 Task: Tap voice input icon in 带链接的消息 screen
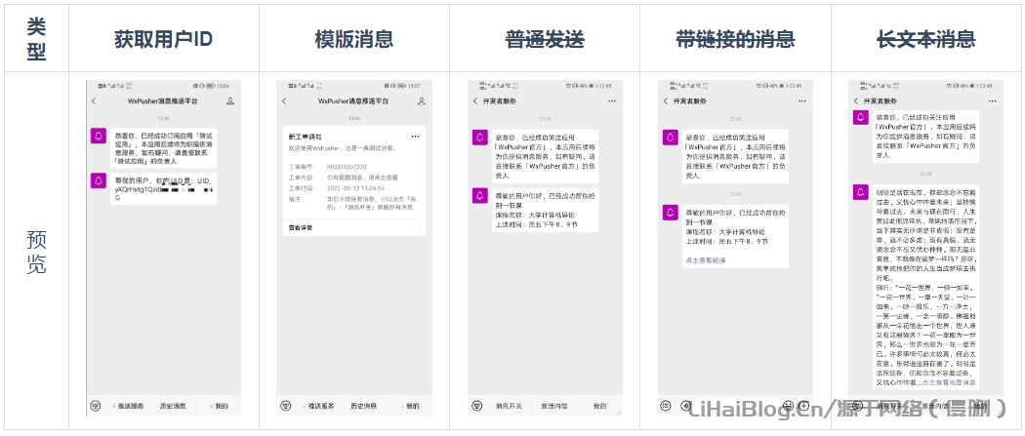685,405
